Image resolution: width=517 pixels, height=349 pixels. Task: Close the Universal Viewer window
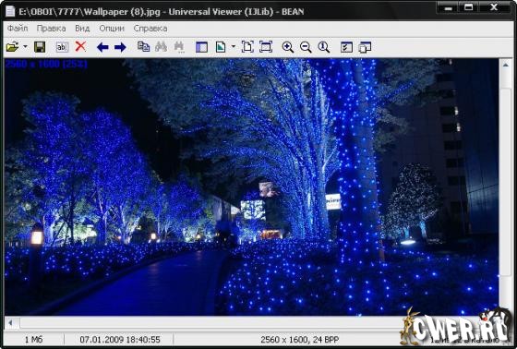point(494,7)
